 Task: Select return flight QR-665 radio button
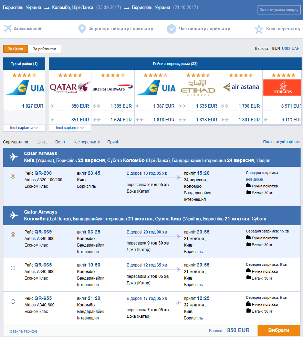click(13, 268)
